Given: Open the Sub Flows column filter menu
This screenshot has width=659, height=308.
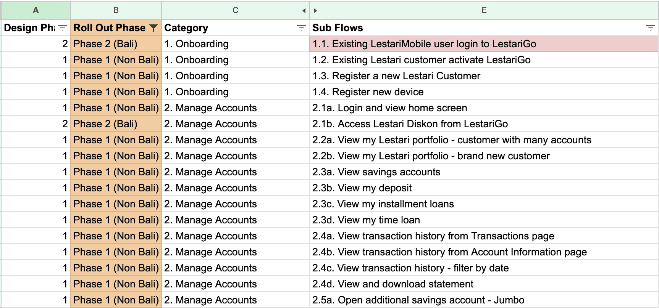Looking at the screenshot, I should tap(650, 28).
